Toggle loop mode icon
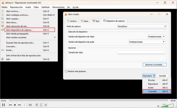The height and width of the screenshot is (108, 177). 41,105
